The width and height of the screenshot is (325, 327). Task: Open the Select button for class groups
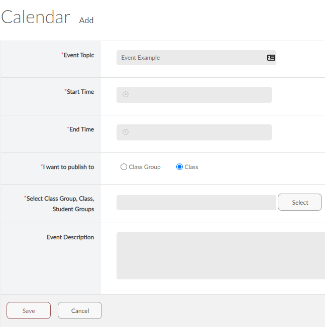click(x=300, y=202)
